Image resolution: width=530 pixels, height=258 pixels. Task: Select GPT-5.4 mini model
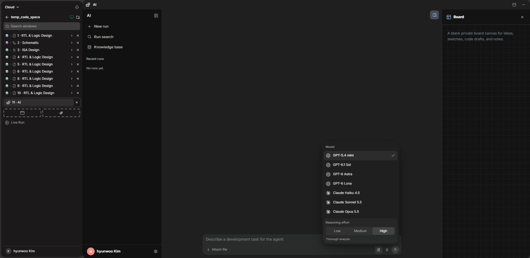[x=360, y=156]
